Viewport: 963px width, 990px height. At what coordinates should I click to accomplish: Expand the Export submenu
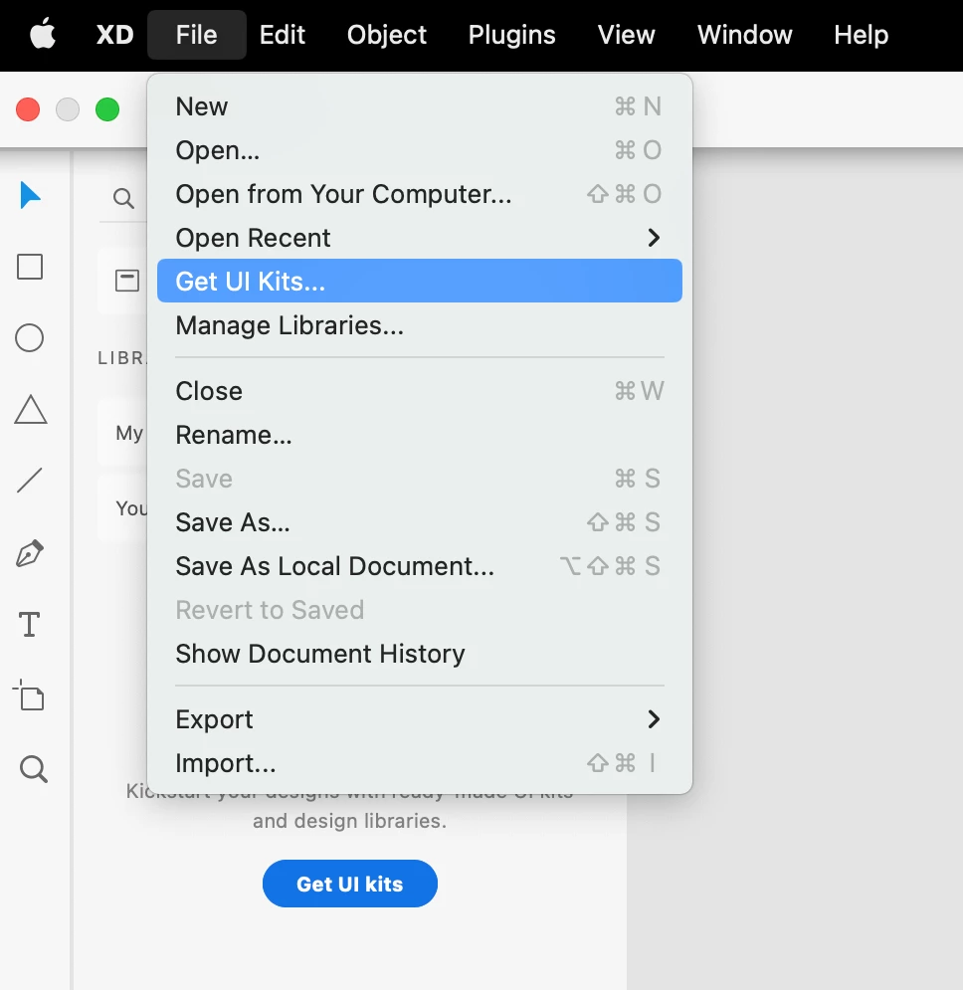pos(419,719)
